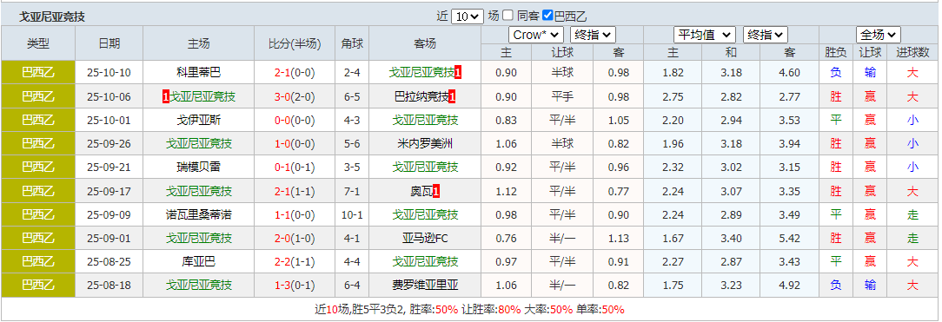942x322 pixels.
Task: Open the 戈伊亚斯 team link
Action: coord(198,120)
